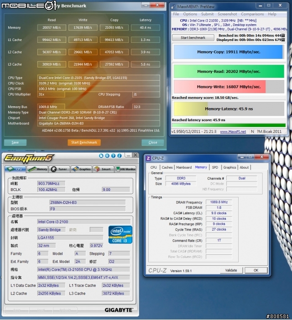Image resolution: width=292 pixels, height=320 pixels.
Task: Open the Help menu in MaxxMEM
Action: (272, 14)
